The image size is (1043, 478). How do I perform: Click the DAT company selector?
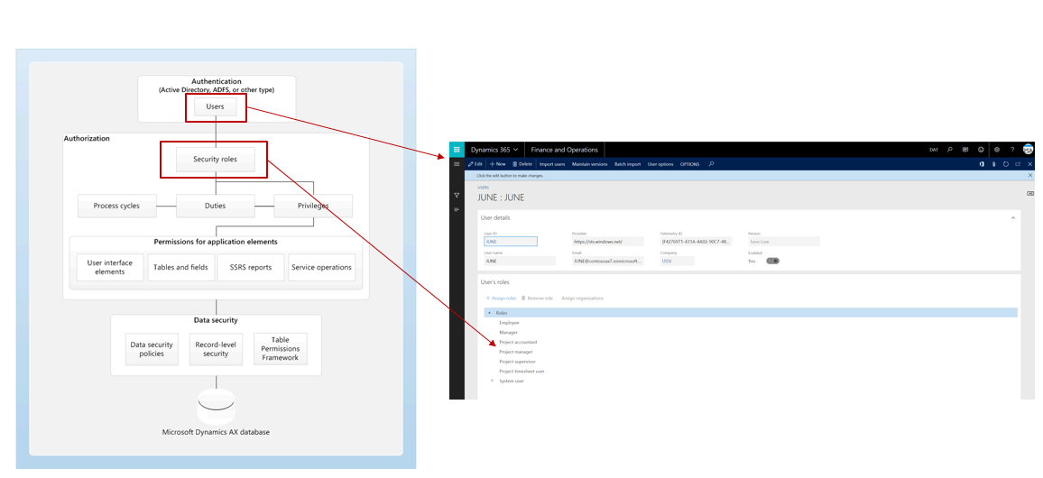(934, 150)
